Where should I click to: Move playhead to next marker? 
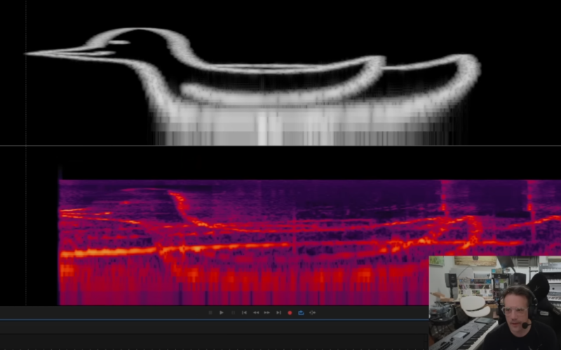pos(278,312)
